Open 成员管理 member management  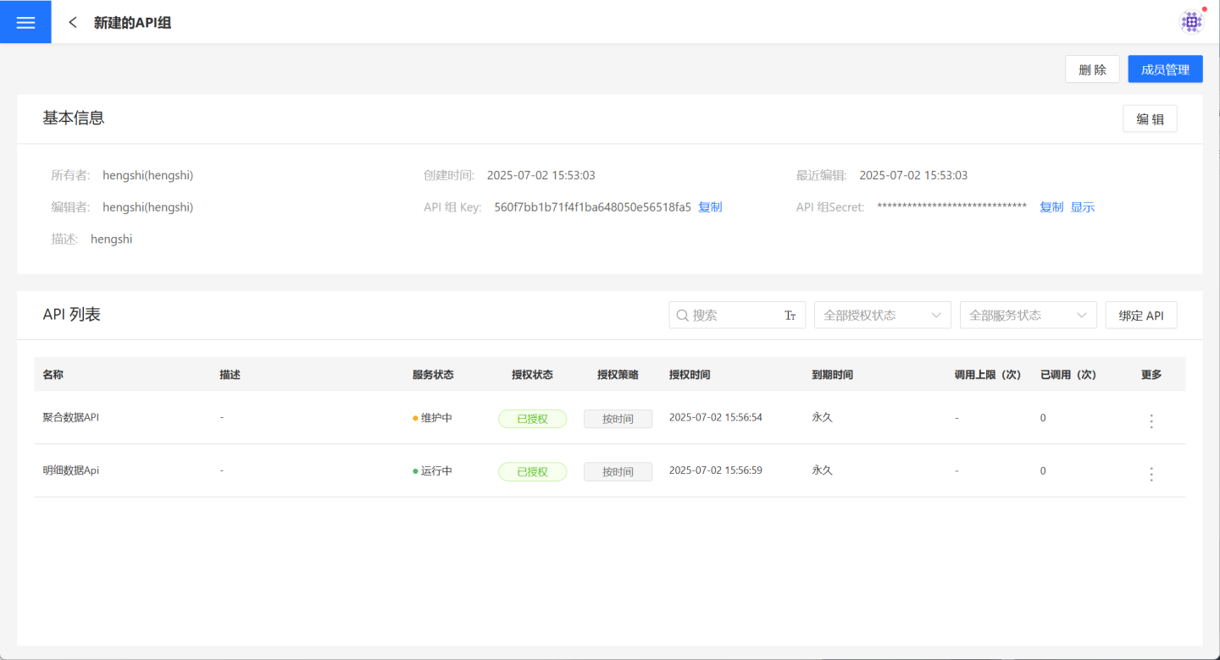1165,69
